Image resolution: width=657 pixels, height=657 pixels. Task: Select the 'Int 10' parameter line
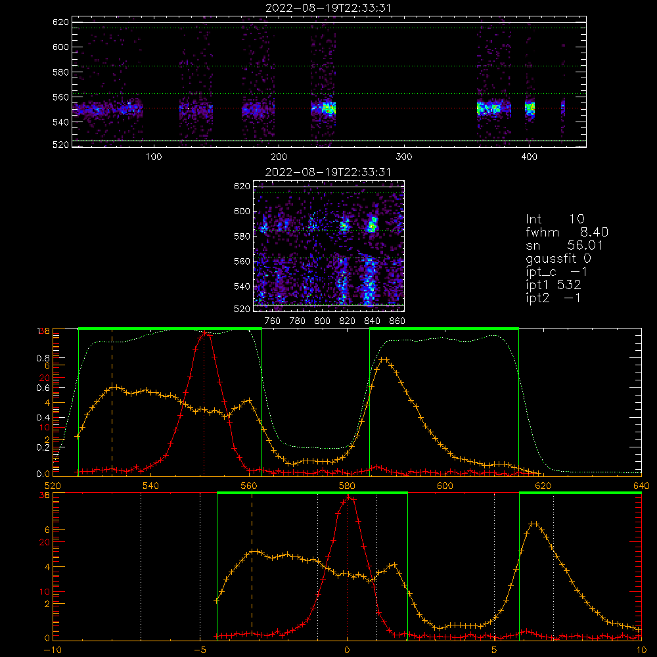click(555, 219)
